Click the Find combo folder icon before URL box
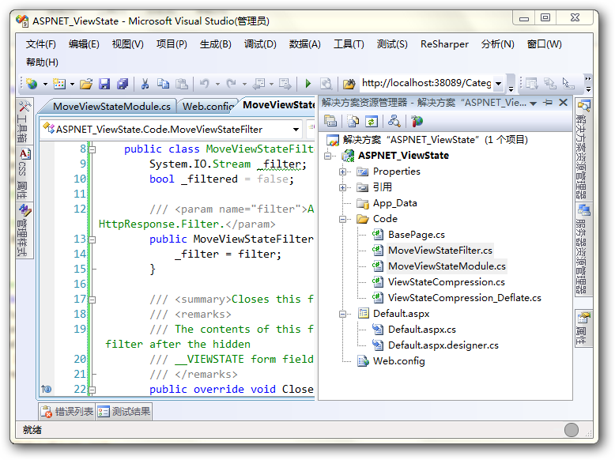This screenshot has width=615, height=460. pos(349,84)
